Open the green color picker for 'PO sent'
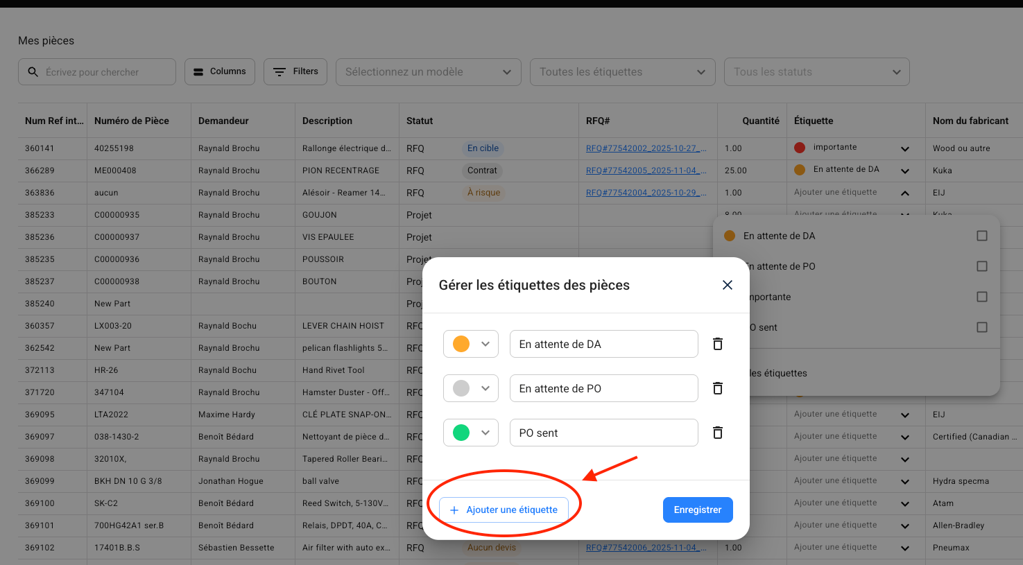This screenshot has height=565, width=1023. (470, 433)
